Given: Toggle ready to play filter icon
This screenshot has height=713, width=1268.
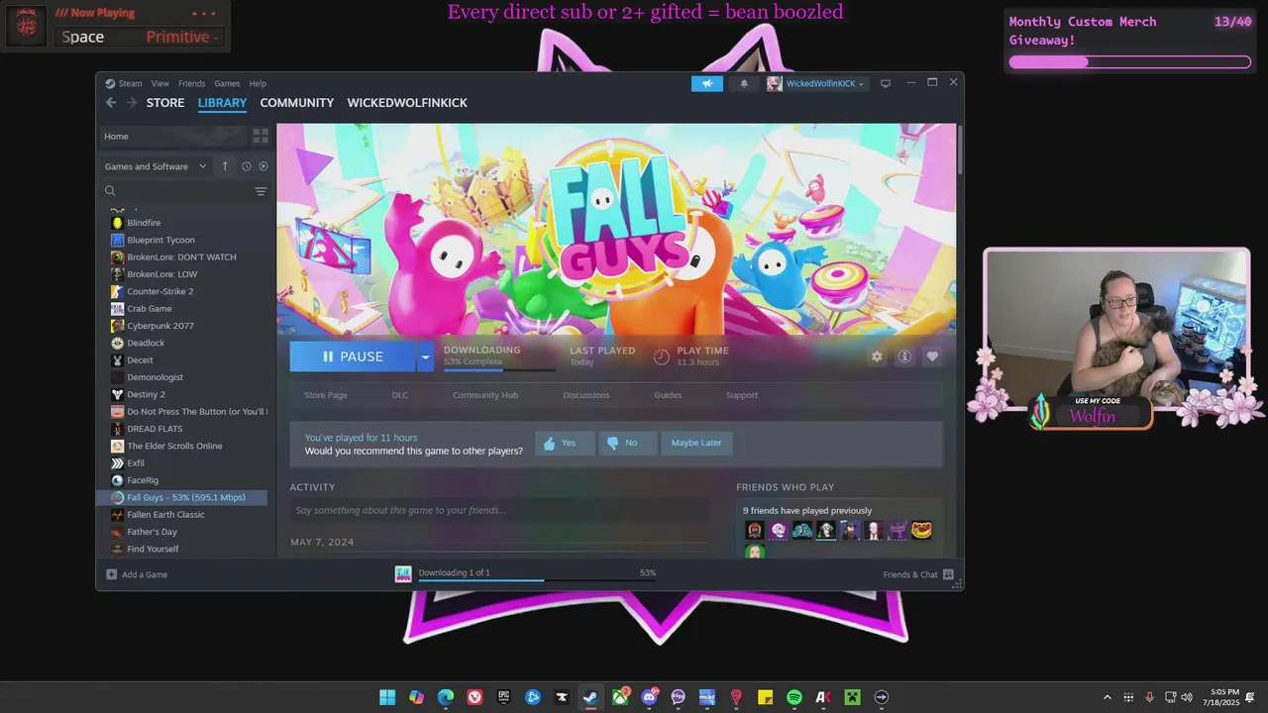Looking at the screenshot, I should [x=264, y=166].
